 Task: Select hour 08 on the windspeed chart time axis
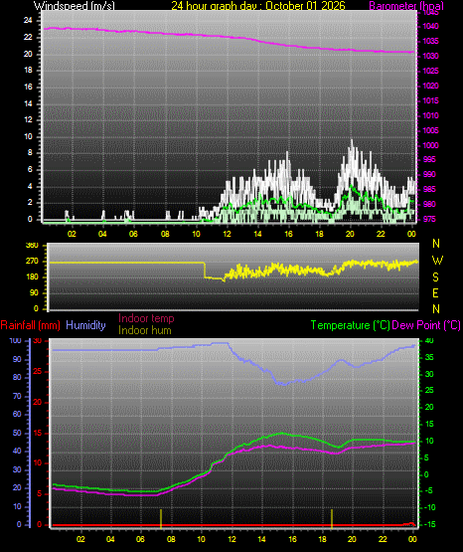point(165,234)
